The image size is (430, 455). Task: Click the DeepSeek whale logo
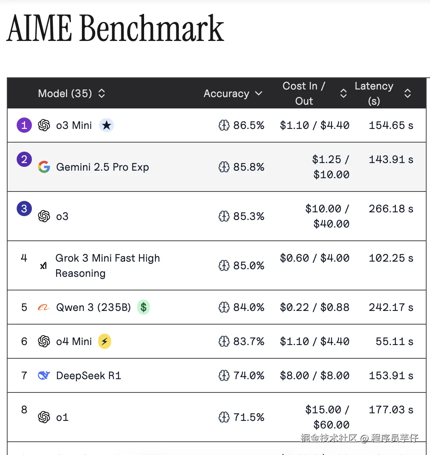point(44,375)
